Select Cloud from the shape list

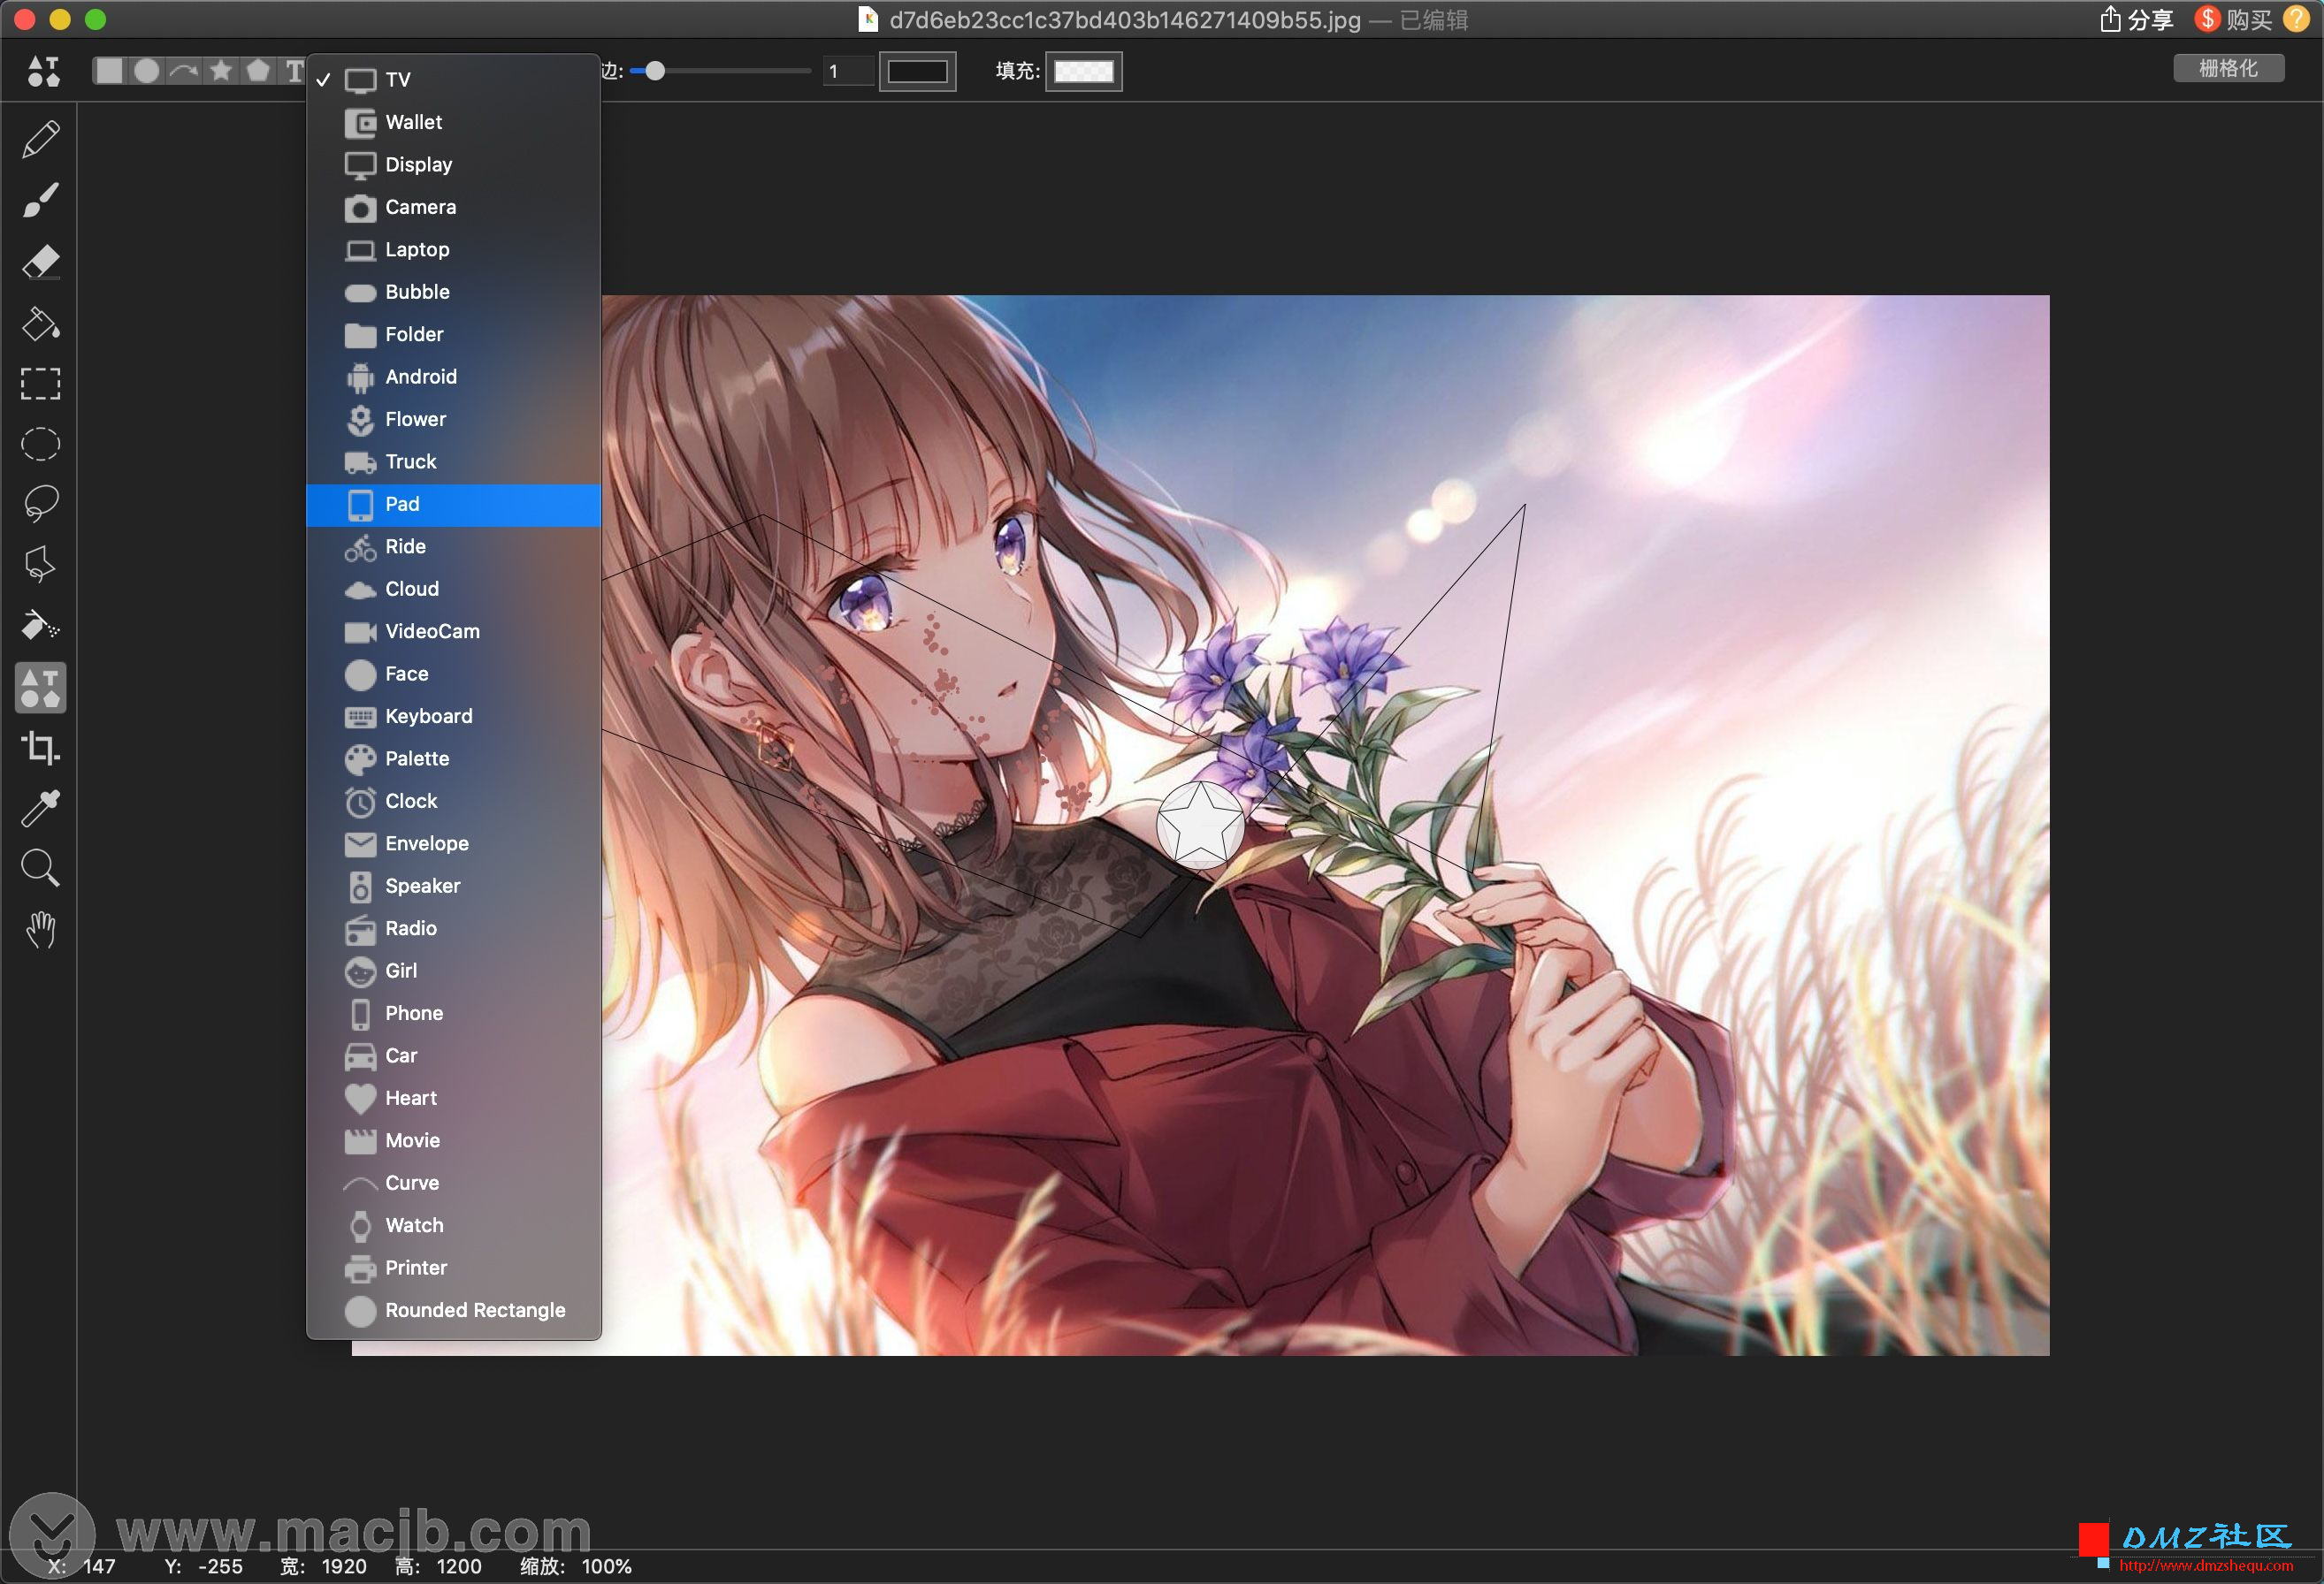[453, 590]
